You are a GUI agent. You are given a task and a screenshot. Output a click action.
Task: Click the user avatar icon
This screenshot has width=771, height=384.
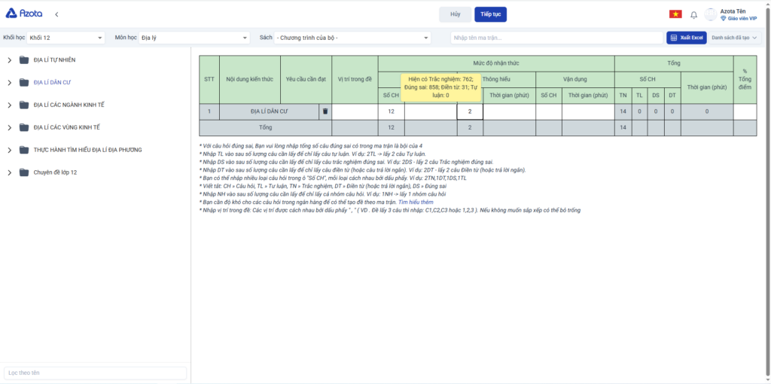point(711,14)
